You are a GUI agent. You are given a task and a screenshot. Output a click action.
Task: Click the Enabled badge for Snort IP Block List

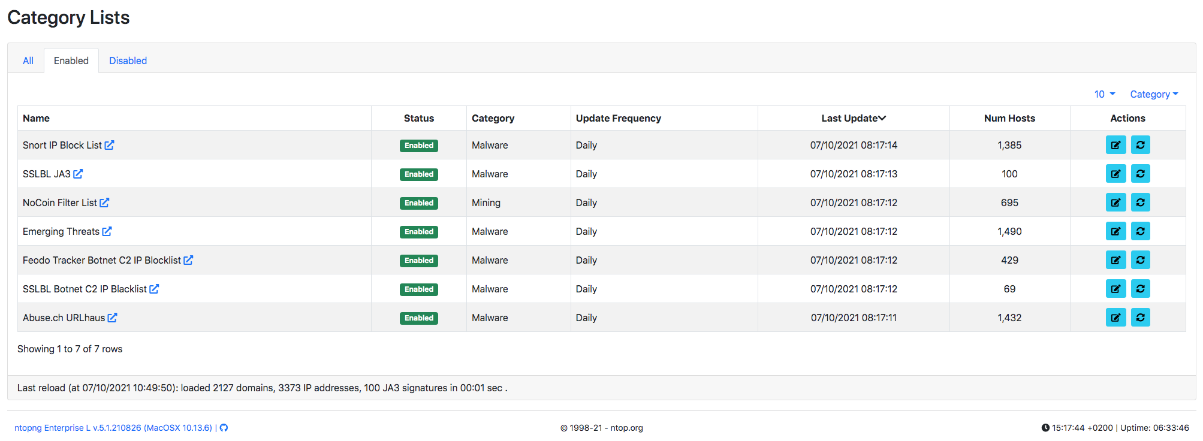[x=419, y=146]
